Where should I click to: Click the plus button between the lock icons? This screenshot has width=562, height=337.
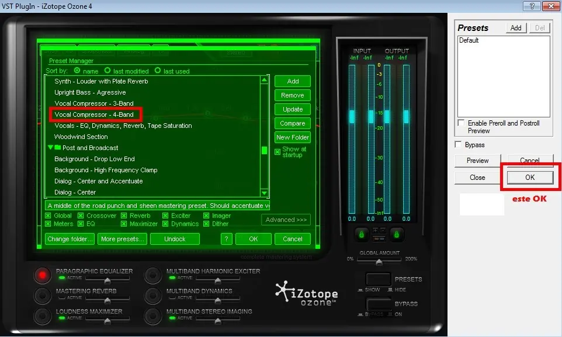point(375,231)
